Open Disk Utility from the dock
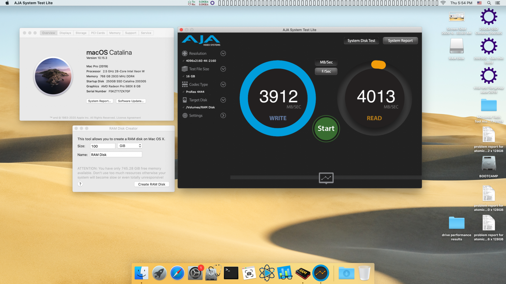506x284 pixels. point(213,273)
